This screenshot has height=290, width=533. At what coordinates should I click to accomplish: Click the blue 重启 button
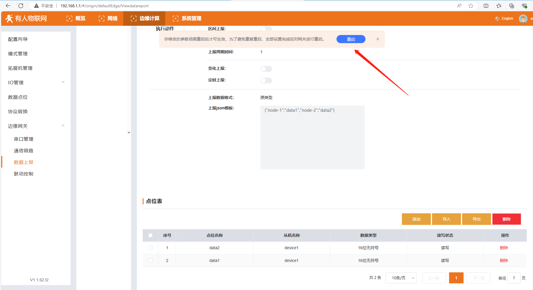point(351,39)
